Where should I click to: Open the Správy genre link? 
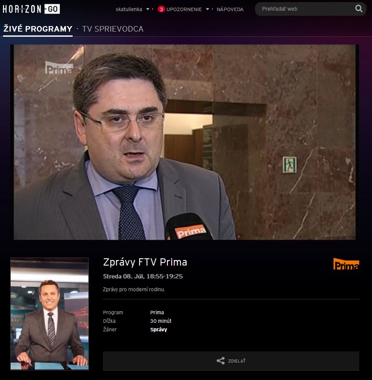click(x=158, y=330)
